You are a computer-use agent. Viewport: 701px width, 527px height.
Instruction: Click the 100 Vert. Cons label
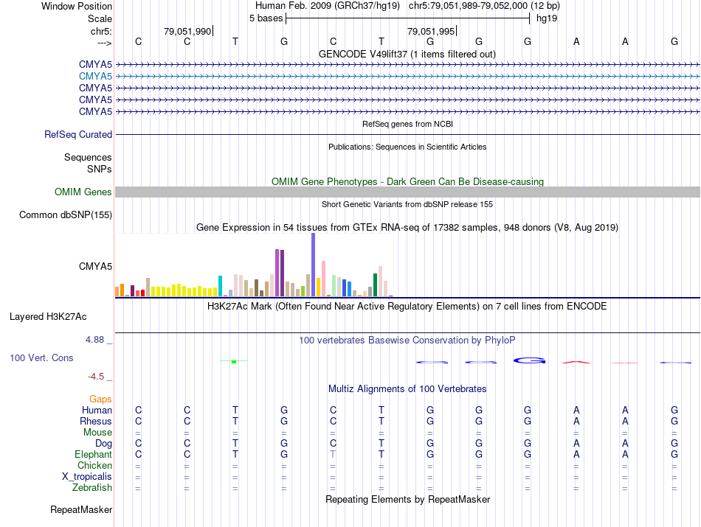tap(41, 357)
